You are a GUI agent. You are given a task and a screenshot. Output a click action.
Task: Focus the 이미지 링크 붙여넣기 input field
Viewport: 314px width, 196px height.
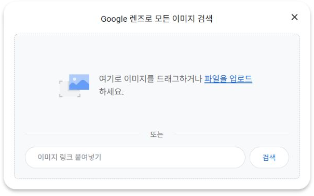coord(135,158)
